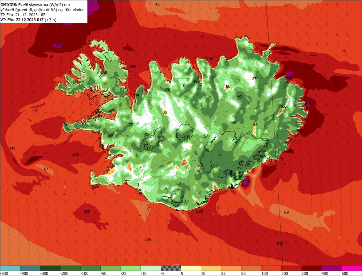Click the '312' value near the Westfjords
This screenshot has height=276, width=362.
(x=132, y=66)
